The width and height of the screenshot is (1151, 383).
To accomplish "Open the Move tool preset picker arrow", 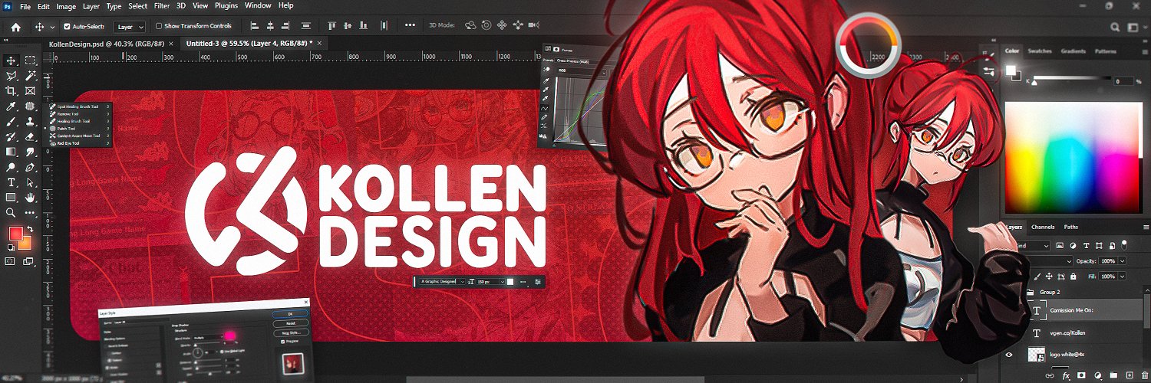I will point(52,27).
